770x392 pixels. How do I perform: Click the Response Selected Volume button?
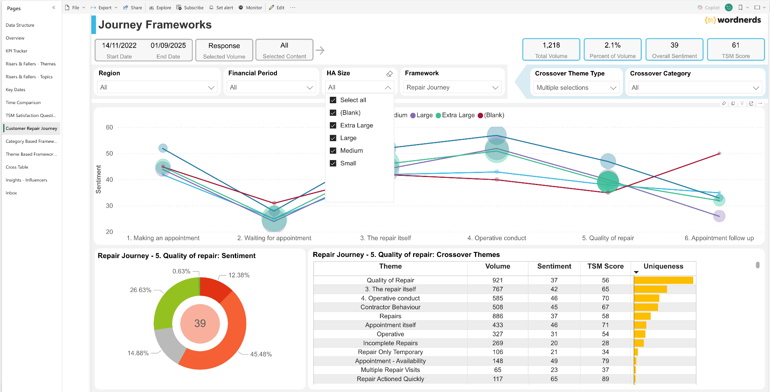coord(224,50)
